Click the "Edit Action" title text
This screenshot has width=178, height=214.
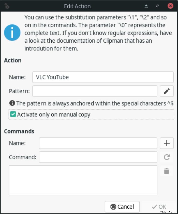(77, 6)
